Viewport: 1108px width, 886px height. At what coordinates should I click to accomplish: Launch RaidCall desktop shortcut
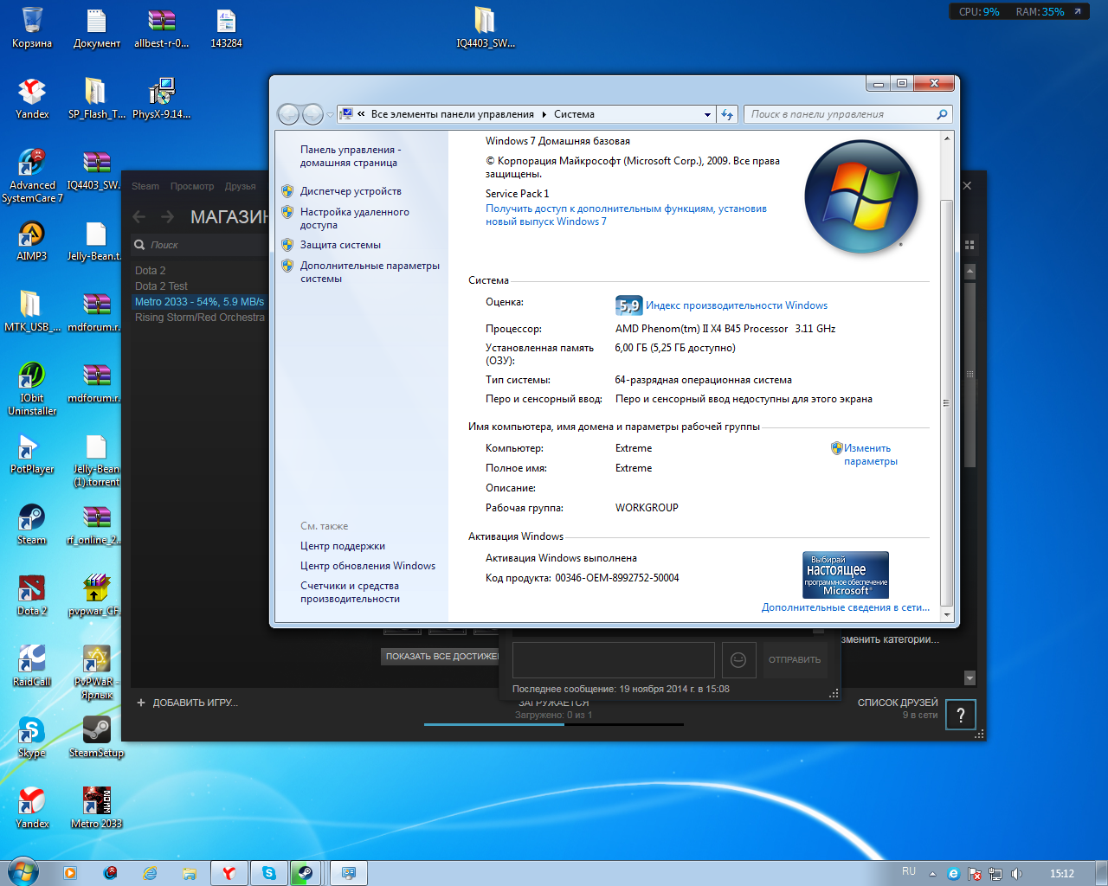coord(32,666)
